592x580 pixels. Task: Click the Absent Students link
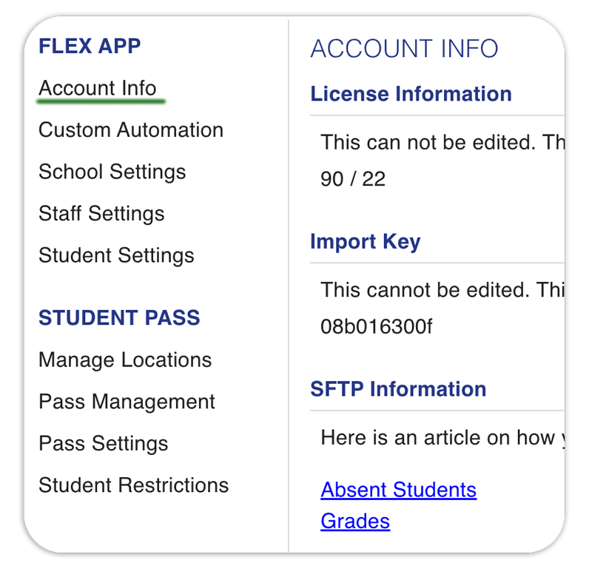pyautogui.click(x=398, y=490)
